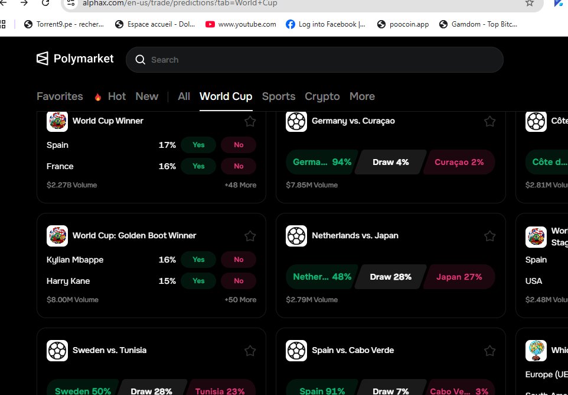The image size is (568, 395).
Task: Switch to the Sports tab
Action: [279, 96]
